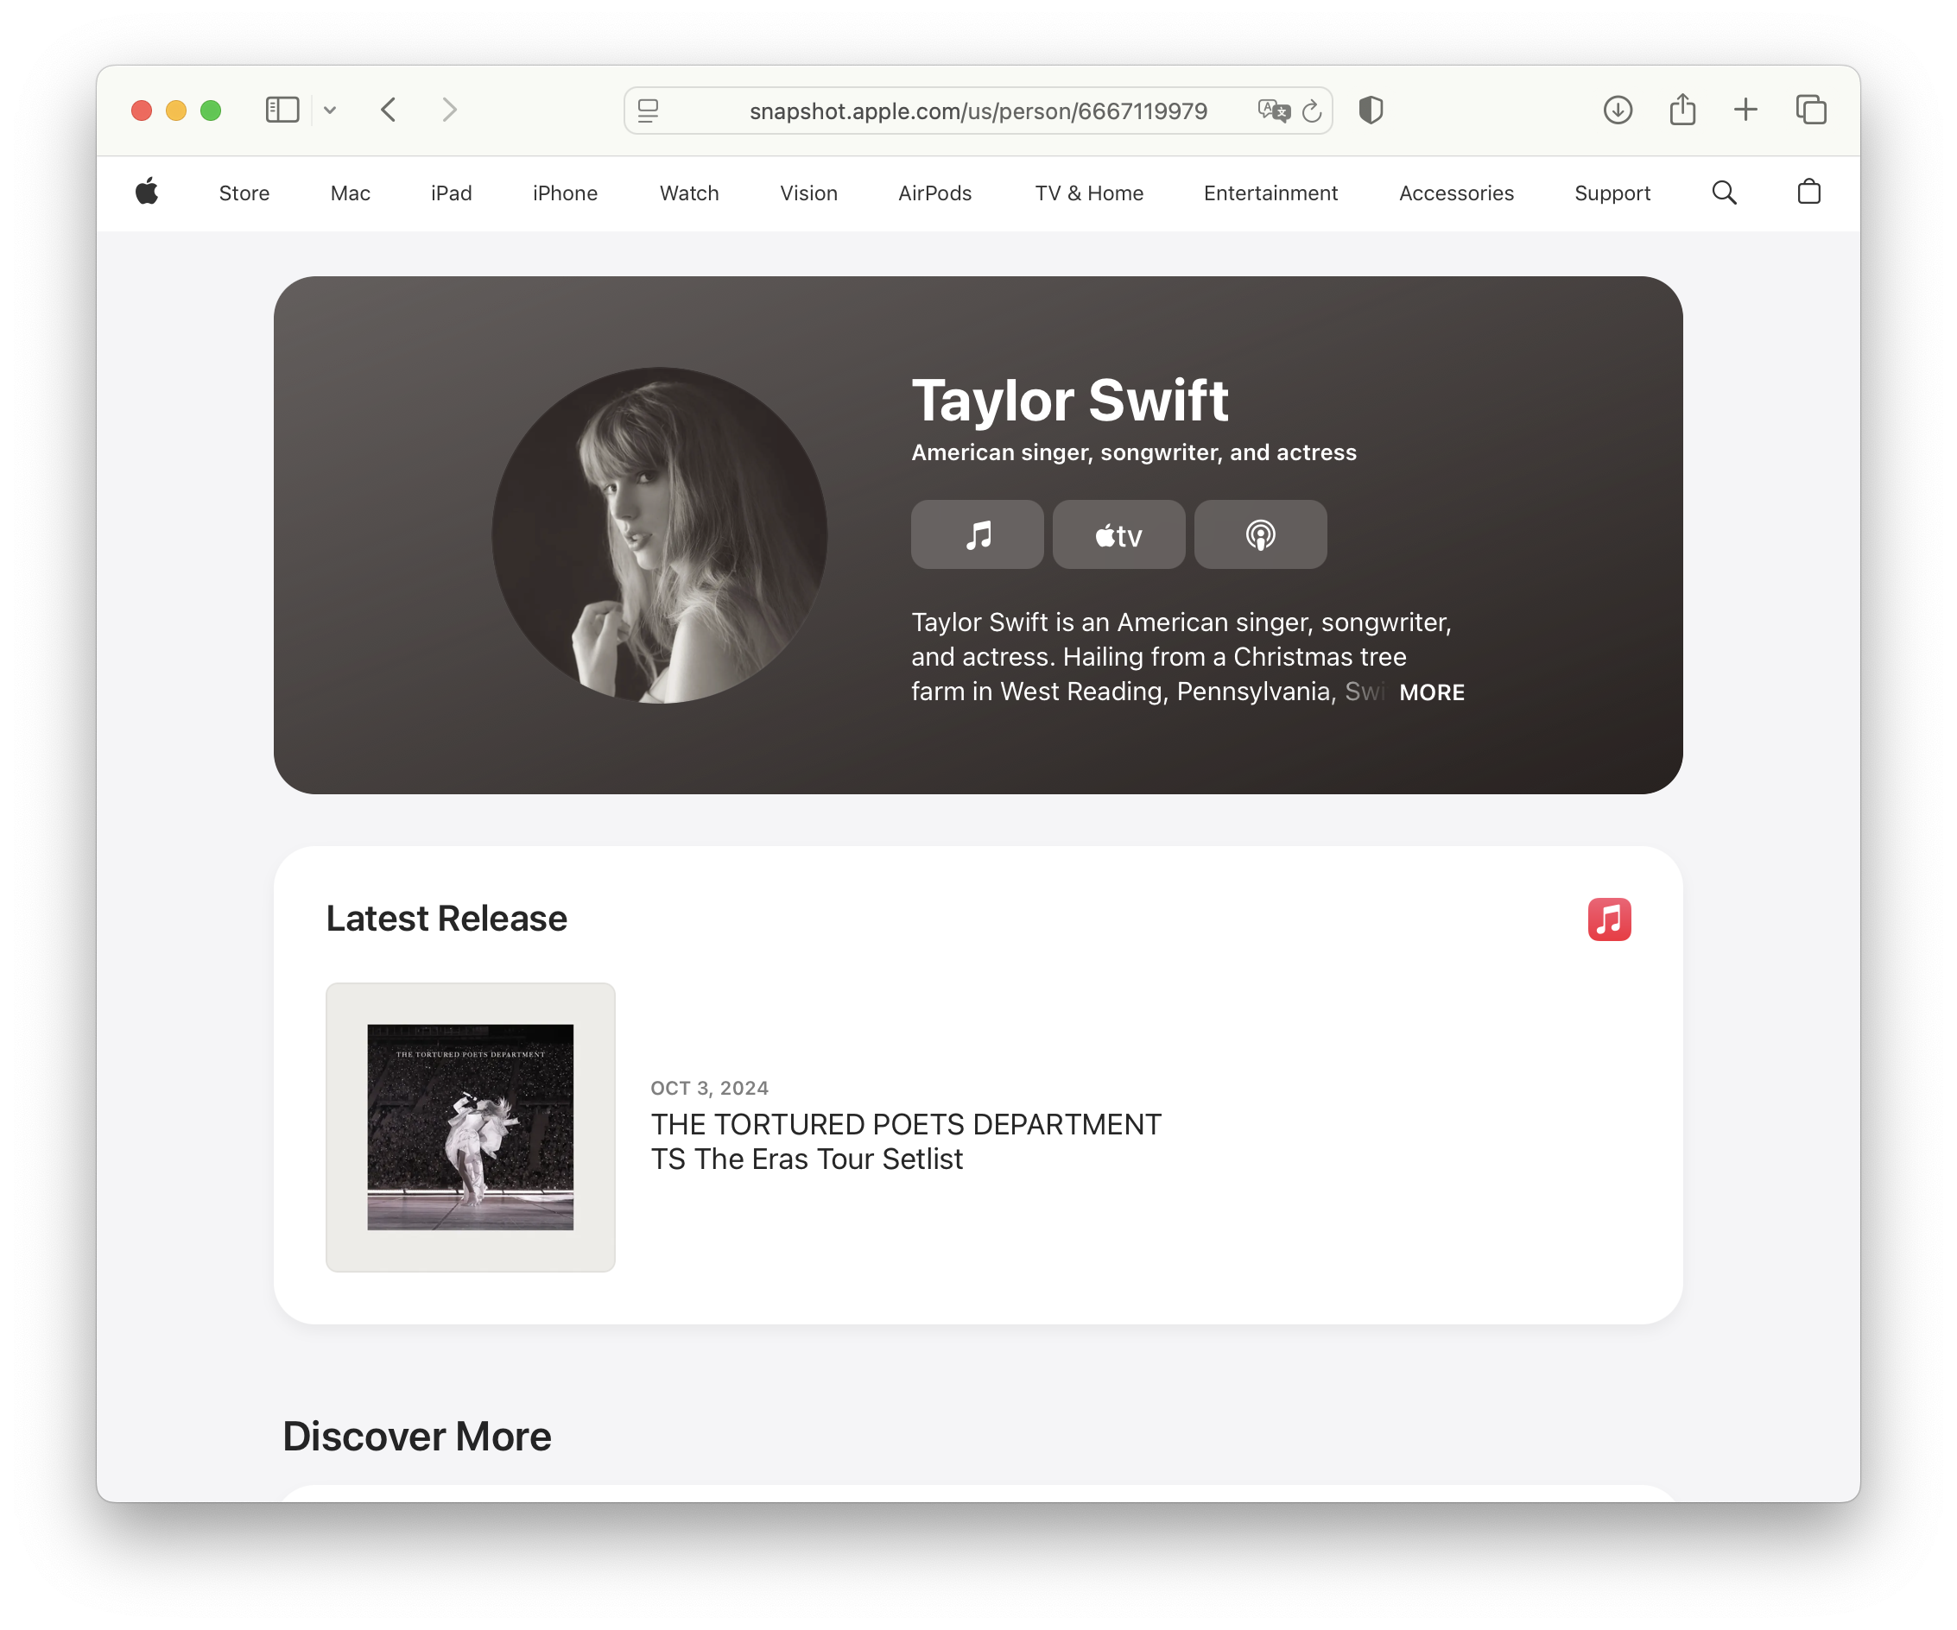The height and width of the screenshot is (1630, 1957).
Task: Toggle the Safari sidebar icon
Action: [282, 110]
